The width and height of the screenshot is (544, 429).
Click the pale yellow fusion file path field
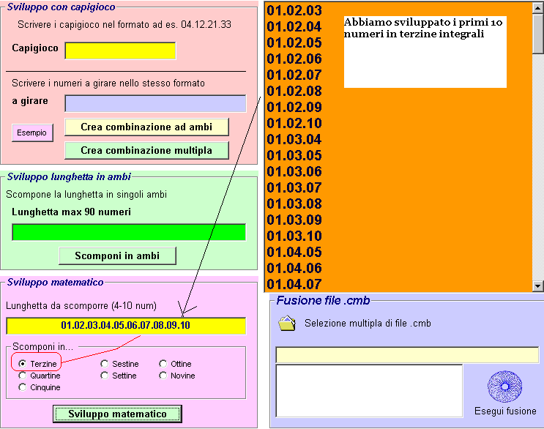pyautogui.click(x=407, y=355)
